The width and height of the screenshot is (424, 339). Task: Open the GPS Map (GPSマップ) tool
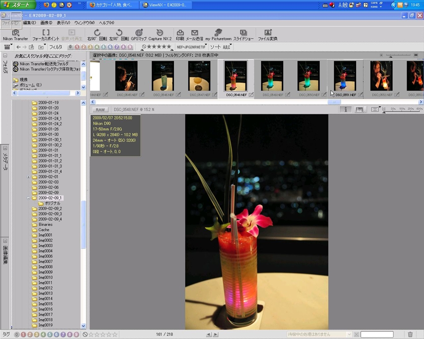tap(139, 35)
